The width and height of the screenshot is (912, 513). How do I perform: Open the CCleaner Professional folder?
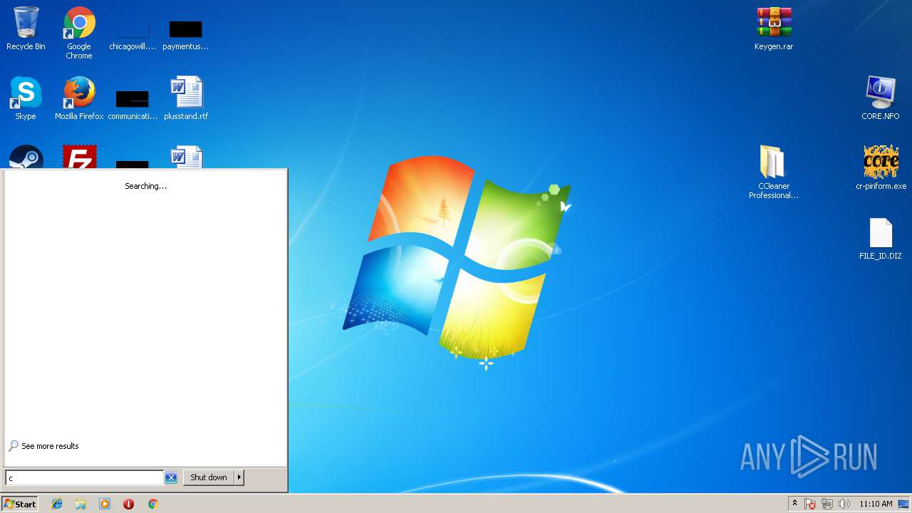pos(774,172)
